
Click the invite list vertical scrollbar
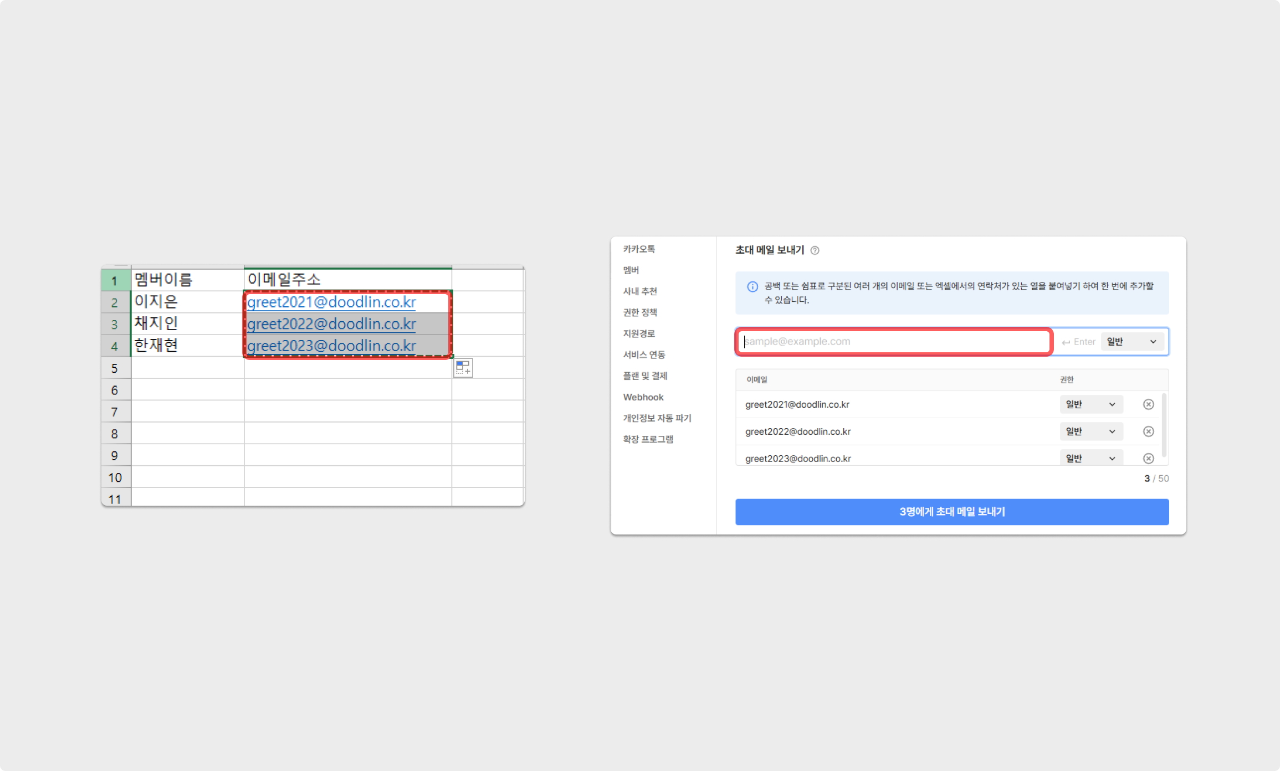click(x=1164, y=424)
